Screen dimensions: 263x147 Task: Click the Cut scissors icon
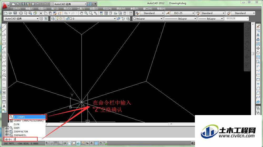41,13
